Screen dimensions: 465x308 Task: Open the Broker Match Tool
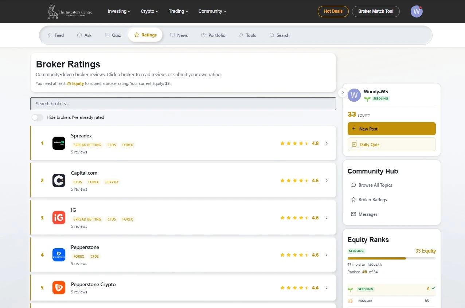(x=376, y=11)
